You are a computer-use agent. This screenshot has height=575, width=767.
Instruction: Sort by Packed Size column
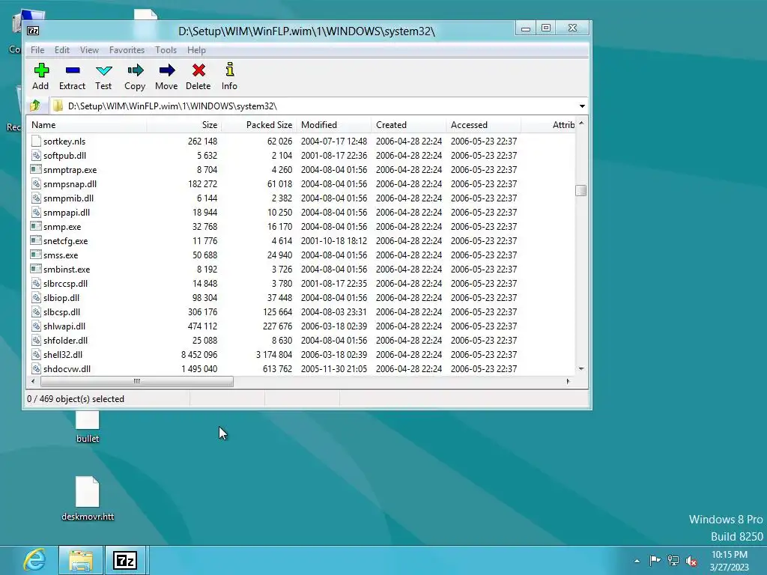coord(258,125)
